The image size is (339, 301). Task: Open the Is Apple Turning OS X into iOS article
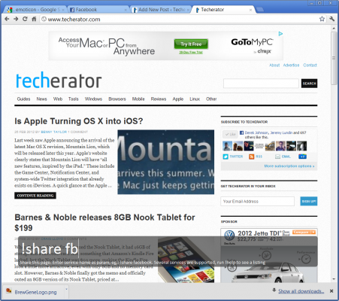pos(79,121)
